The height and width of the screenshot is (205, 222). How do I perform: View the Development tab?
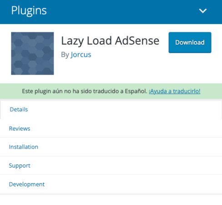(27, 184)
